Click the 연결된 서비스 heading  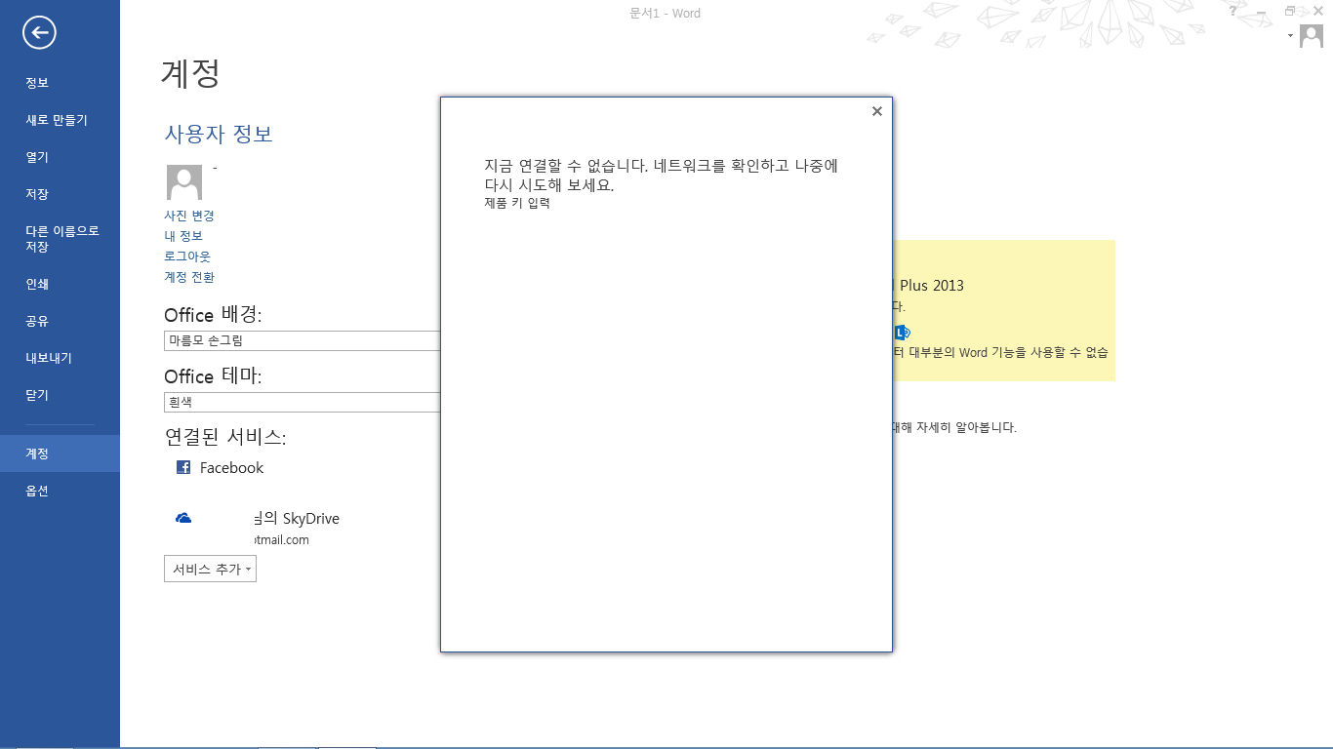tap(225, 437)
